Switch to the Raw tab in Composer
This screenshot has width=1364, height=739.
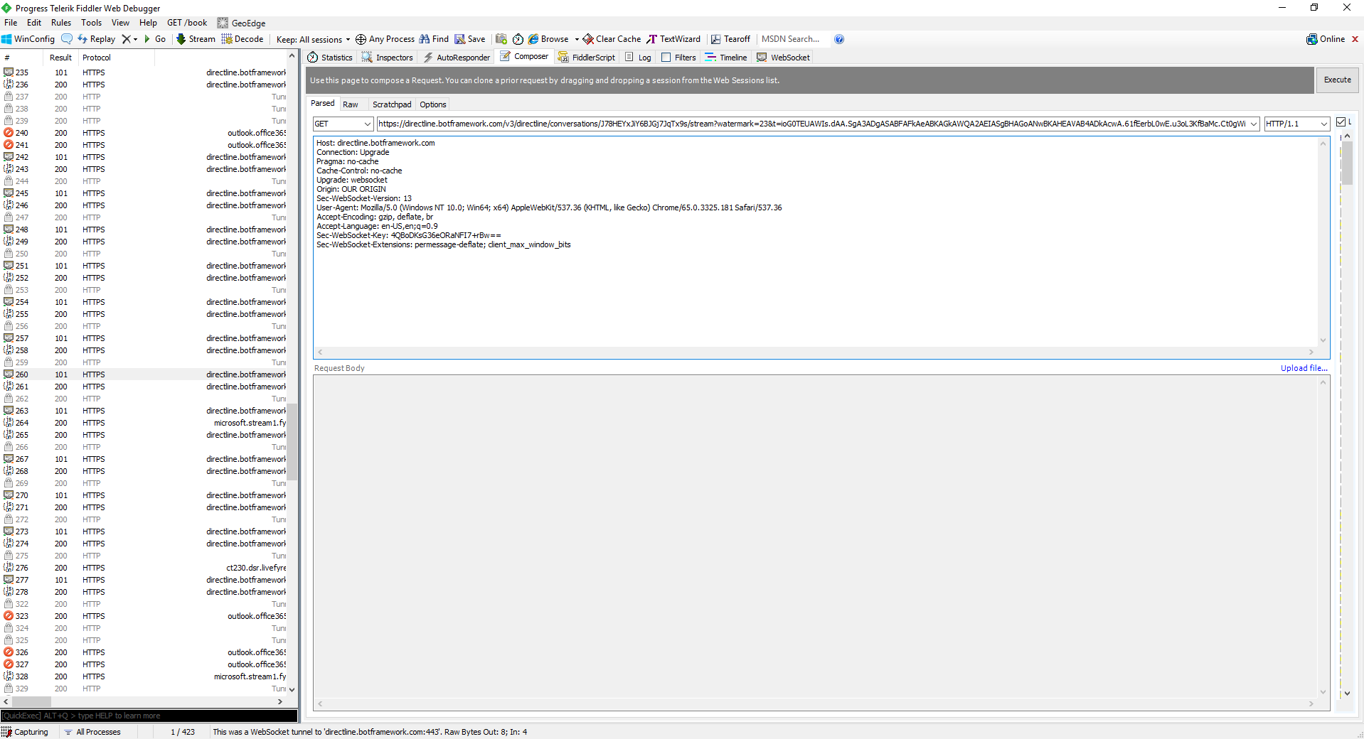(x=351, y=104)
